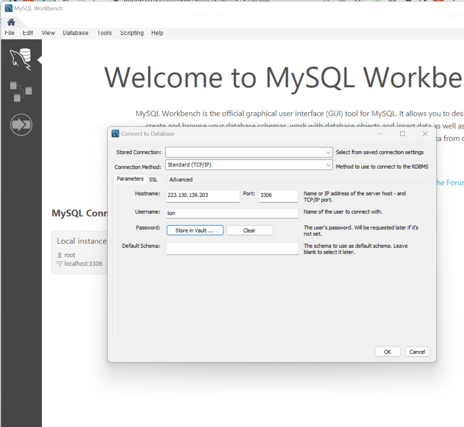Open the Migration wizard sidebar icon
Viewport: 464px width, 427px height.
pyautogui.click(x=21, y=125)
